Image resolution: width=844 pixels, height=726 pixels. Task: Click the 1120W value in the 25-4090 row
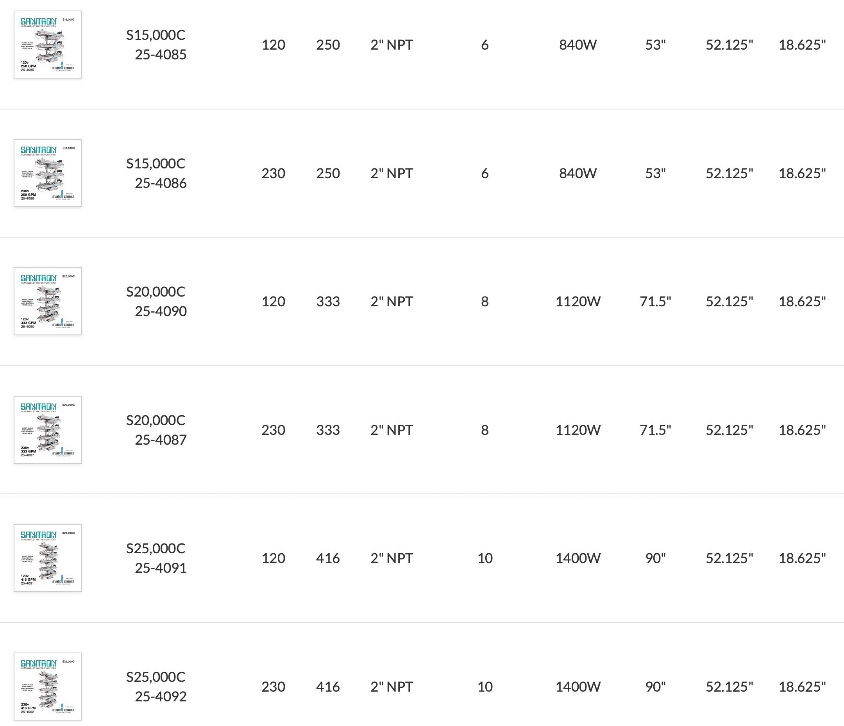(x=578, y=302)
